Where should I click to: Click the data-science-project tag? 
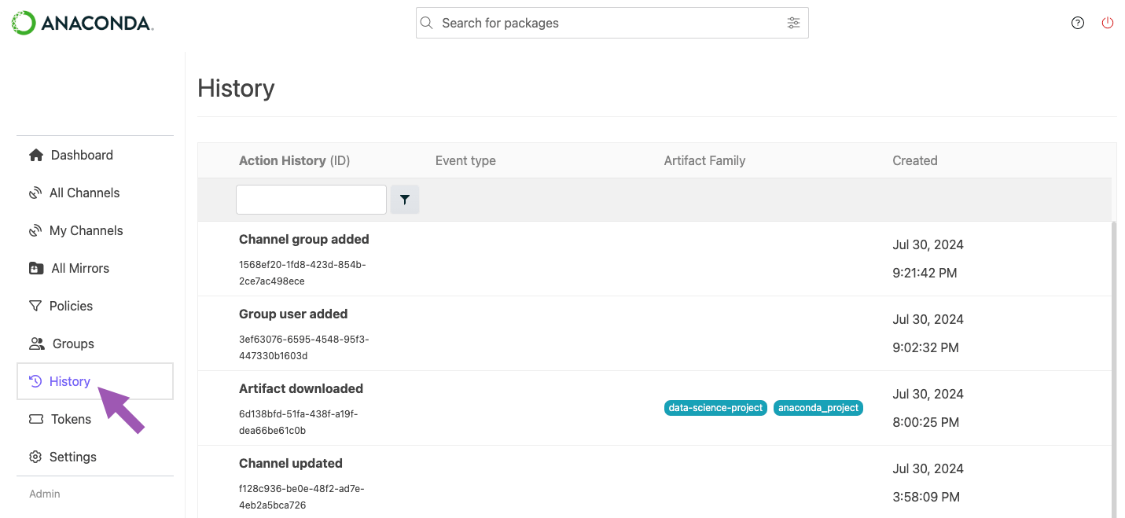coord(715,408)
